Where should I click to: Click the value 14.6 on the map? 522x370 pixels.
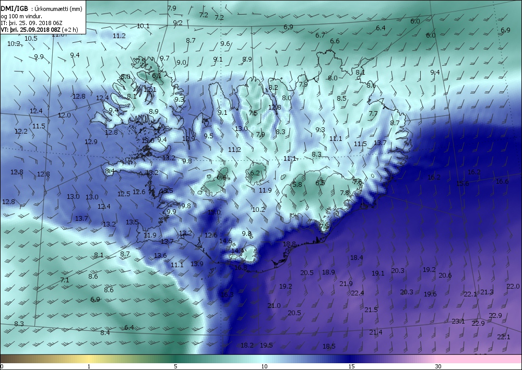[x=226, y=241]
